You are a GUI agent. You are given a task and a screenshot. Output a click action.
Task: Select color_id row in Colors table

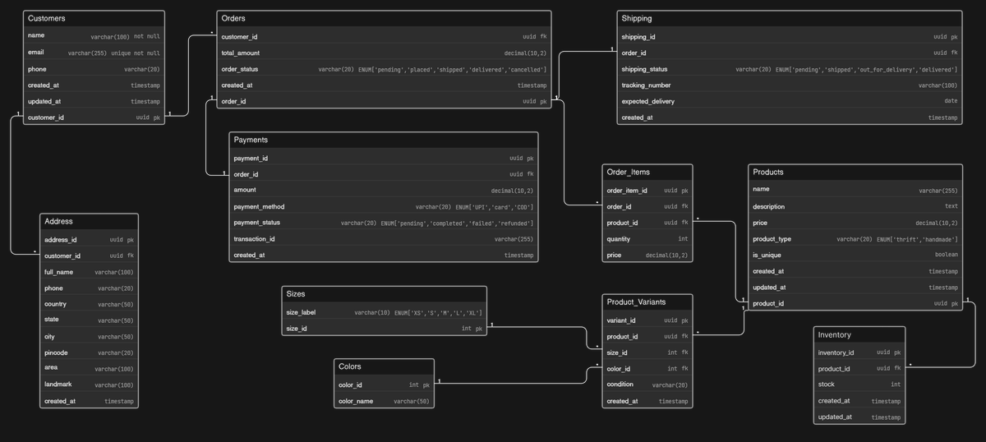tap(385, 384)
